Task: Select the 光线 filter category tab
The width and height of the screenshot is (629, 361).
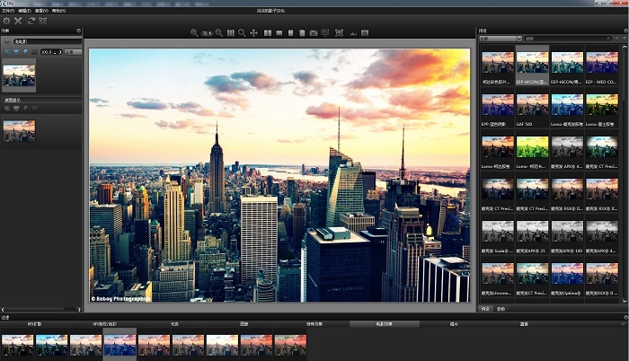Action: (x=174, y=323)
